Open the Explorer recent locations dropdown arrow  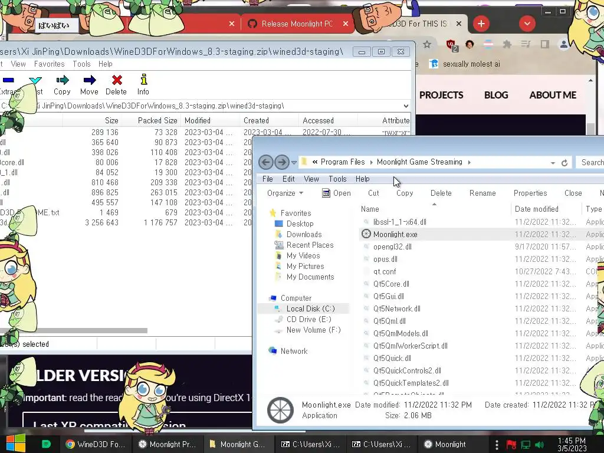tap(294, 163)
